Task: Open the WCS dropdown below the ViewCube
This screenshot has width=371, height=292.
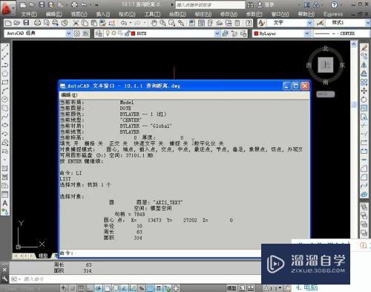Action: [326, 94]
